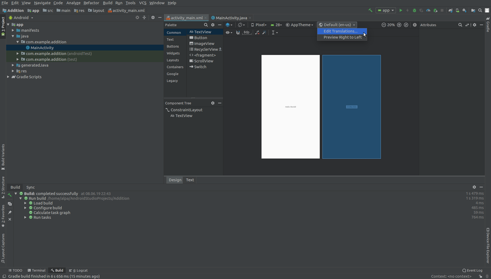
Task: Expand the Gradle Scripts tree node
Action: 8,77
